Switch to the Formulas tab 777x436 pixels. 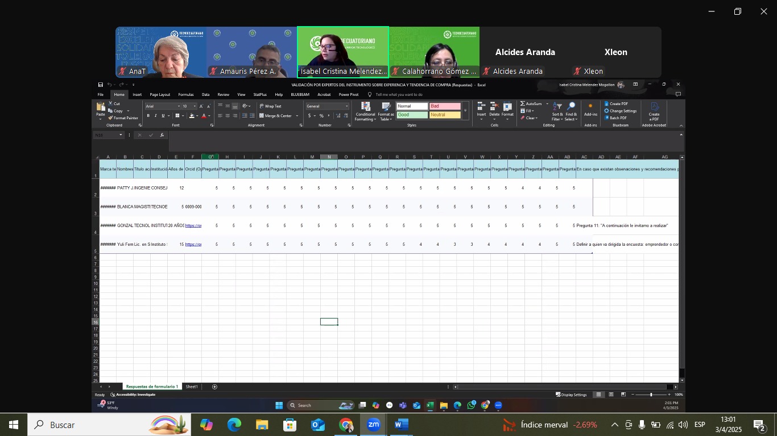point(186,95)
